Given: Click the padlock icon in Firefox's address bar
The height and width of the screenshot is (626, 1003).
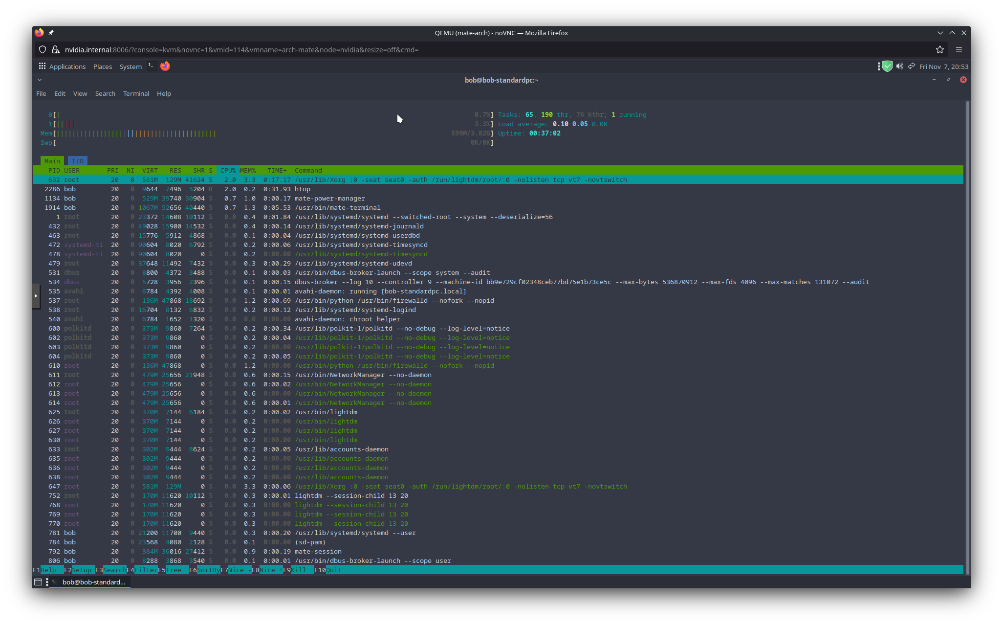Looking at the screenshot, I should [56, 49].
